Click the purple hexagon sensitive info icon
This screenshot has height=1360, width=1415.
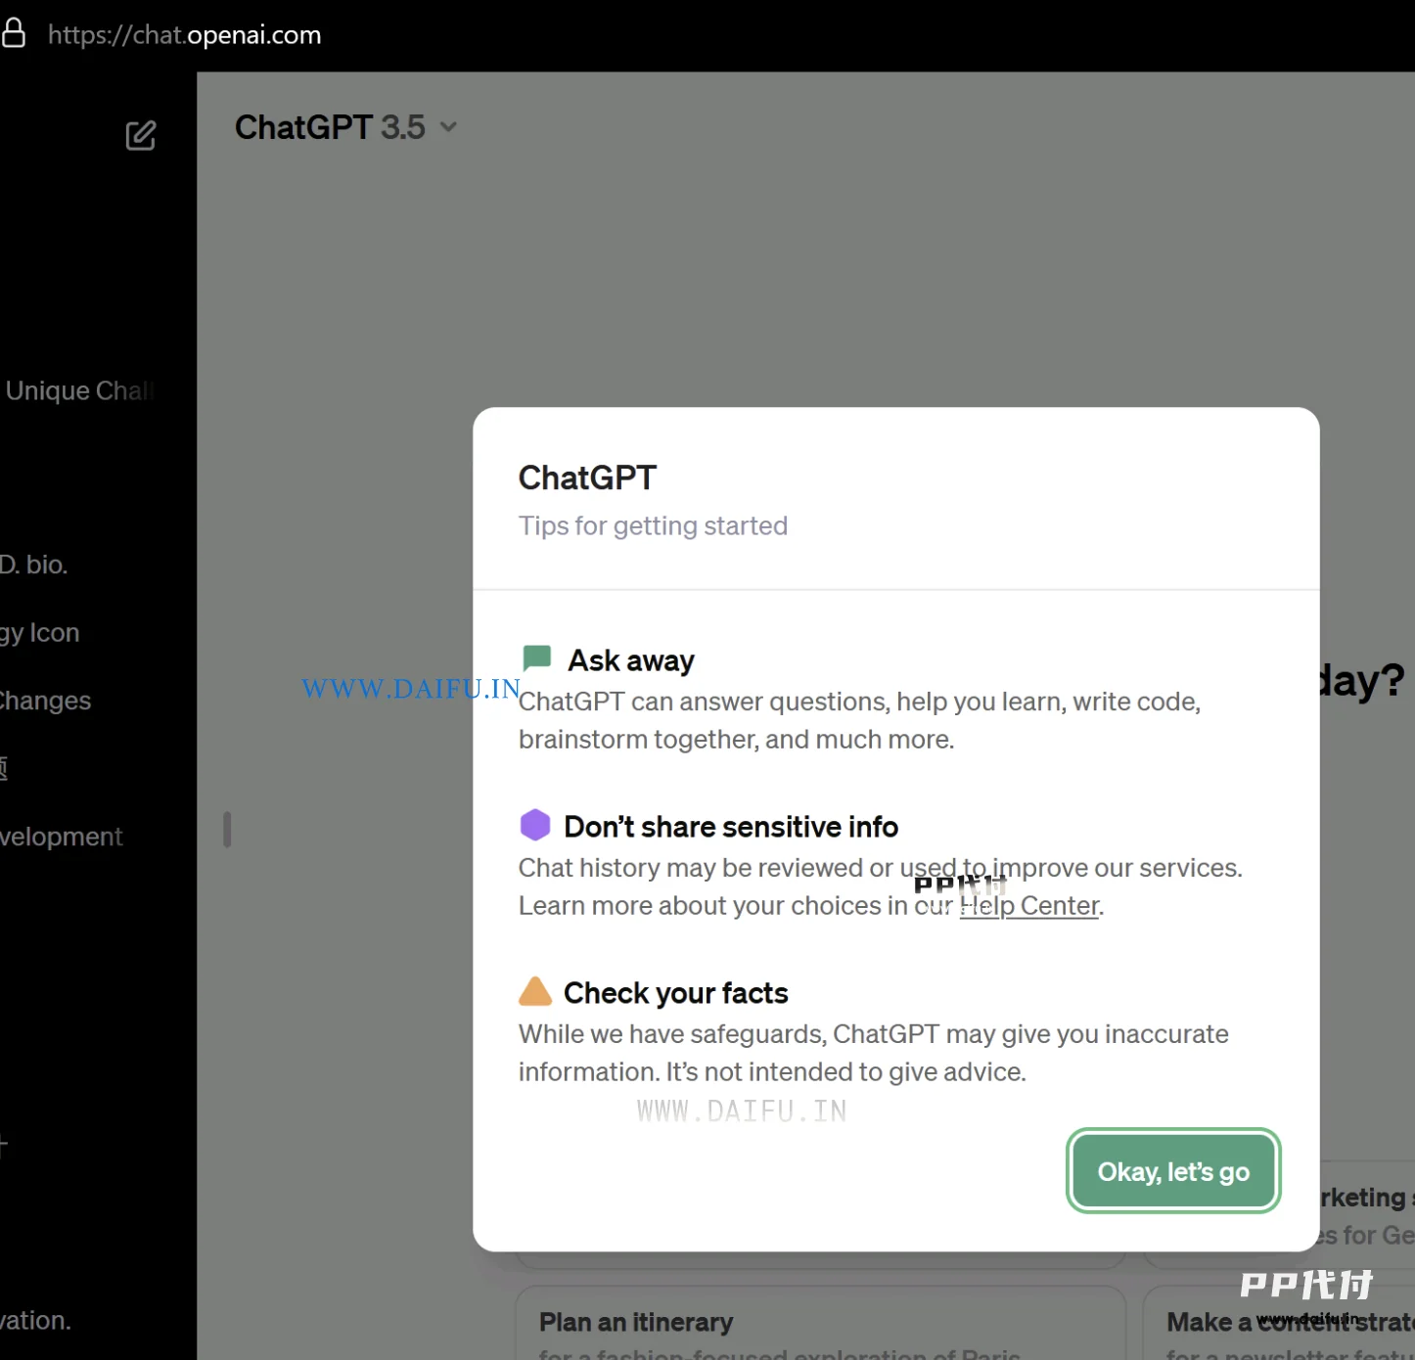pos(535,825)
